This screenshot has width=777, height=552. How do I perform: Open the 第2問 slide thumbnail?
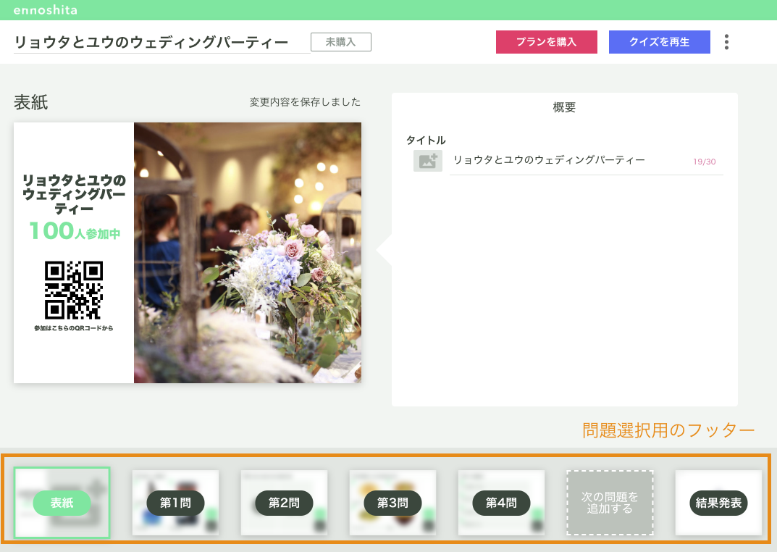tap(284, 503)
